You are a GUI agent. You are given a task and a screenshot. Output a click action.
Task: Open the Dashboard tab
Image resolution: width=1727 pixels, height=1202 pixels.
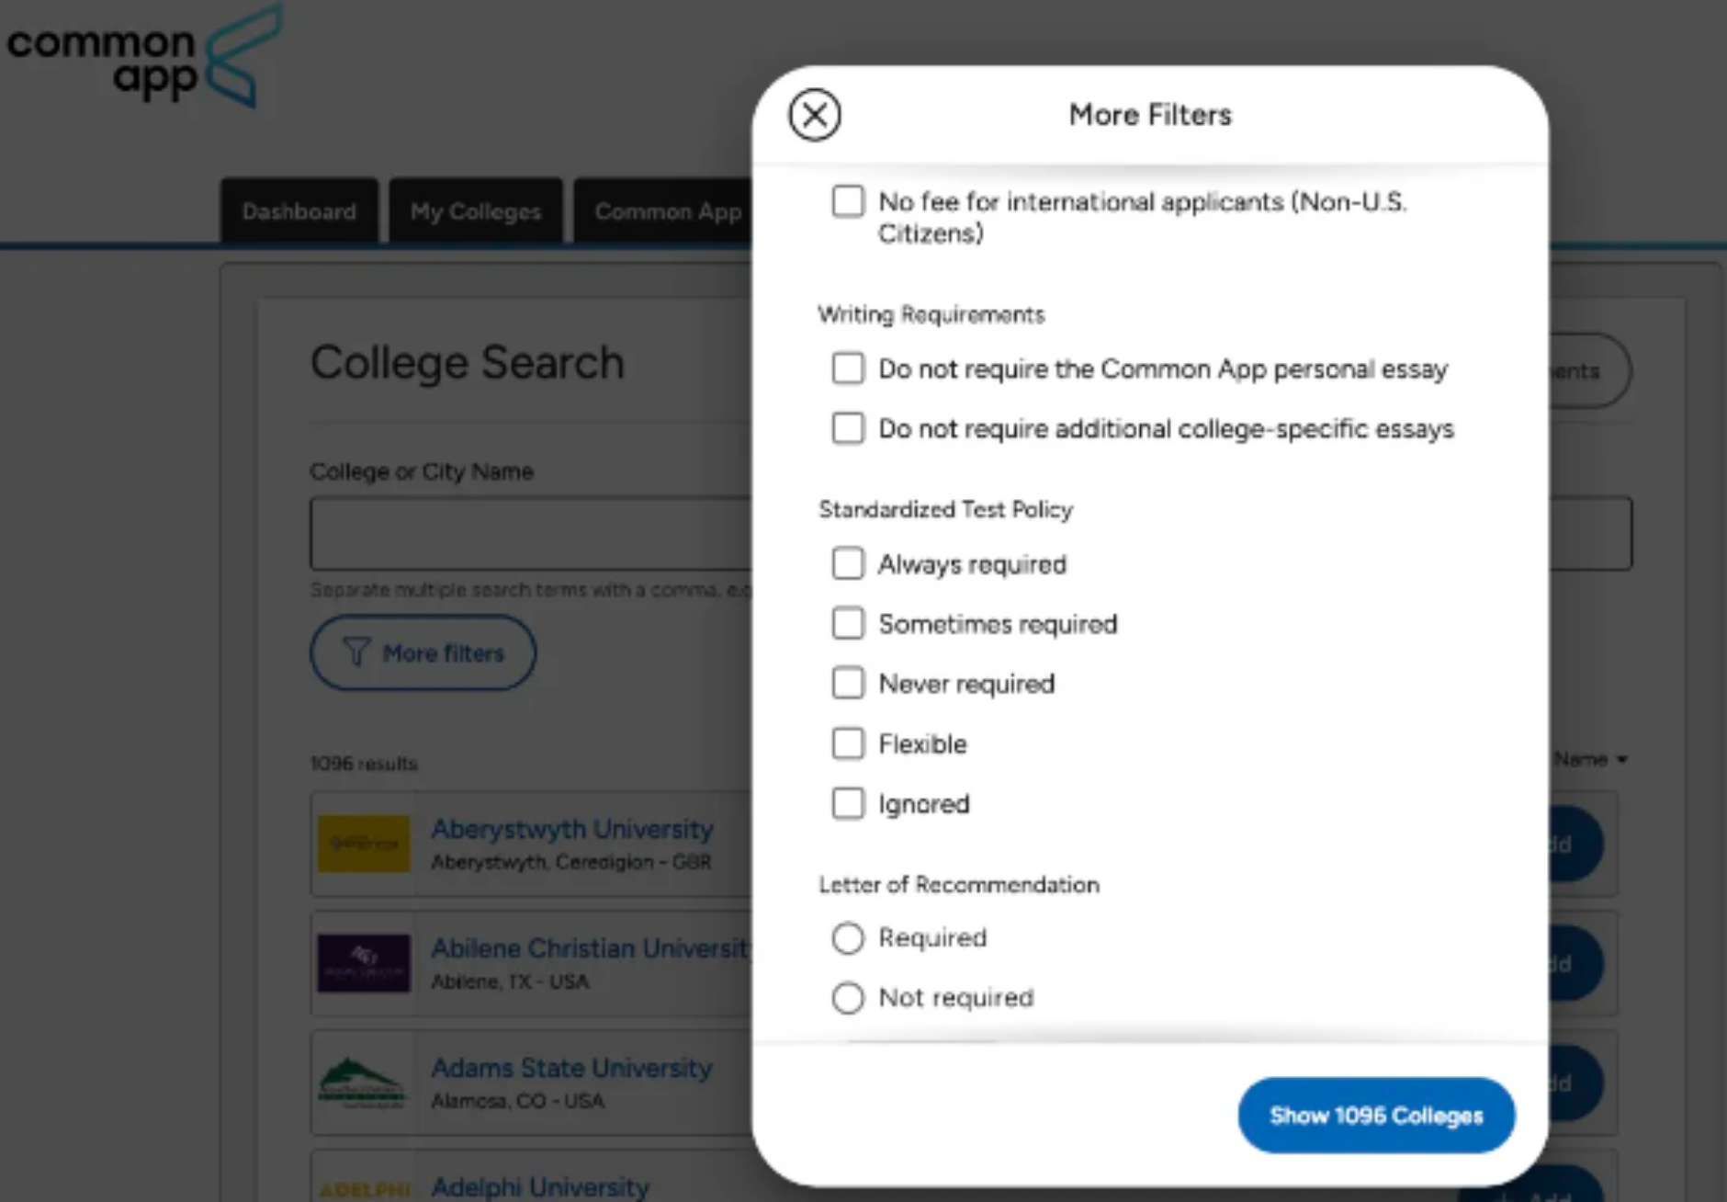[299, 211]
